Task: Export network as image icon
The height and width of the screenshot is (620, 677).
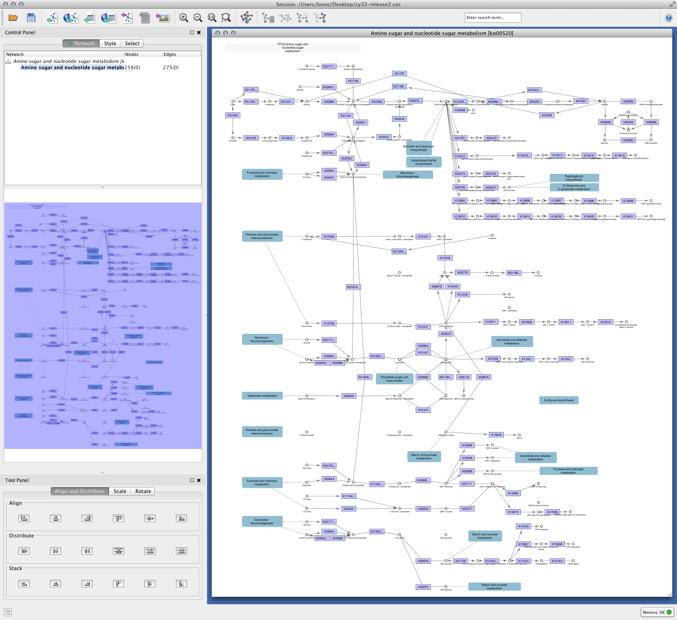Action: 162,18
